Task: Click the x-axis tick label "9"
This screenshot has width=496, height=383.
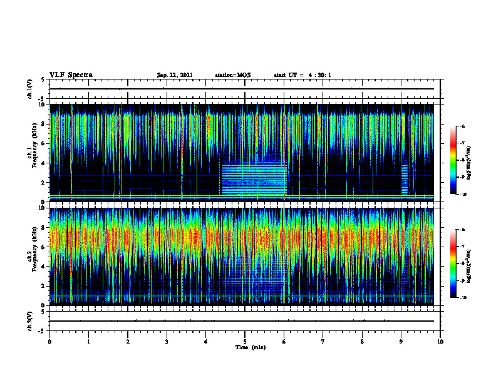Action: (x=401, y=342)
